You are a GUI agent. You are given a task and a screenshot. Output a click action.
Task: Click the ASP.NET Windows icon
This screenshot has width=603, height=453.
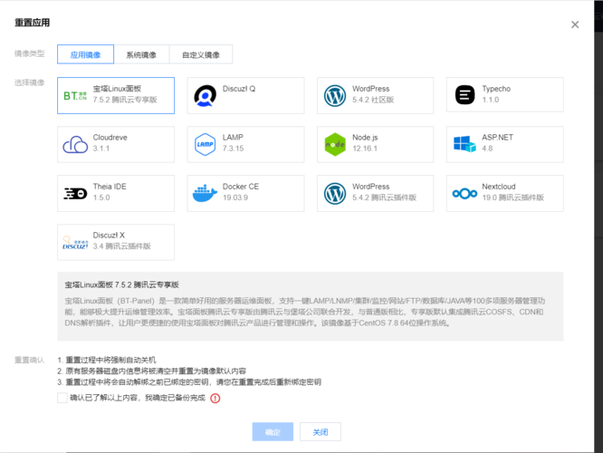pos(464,144)
